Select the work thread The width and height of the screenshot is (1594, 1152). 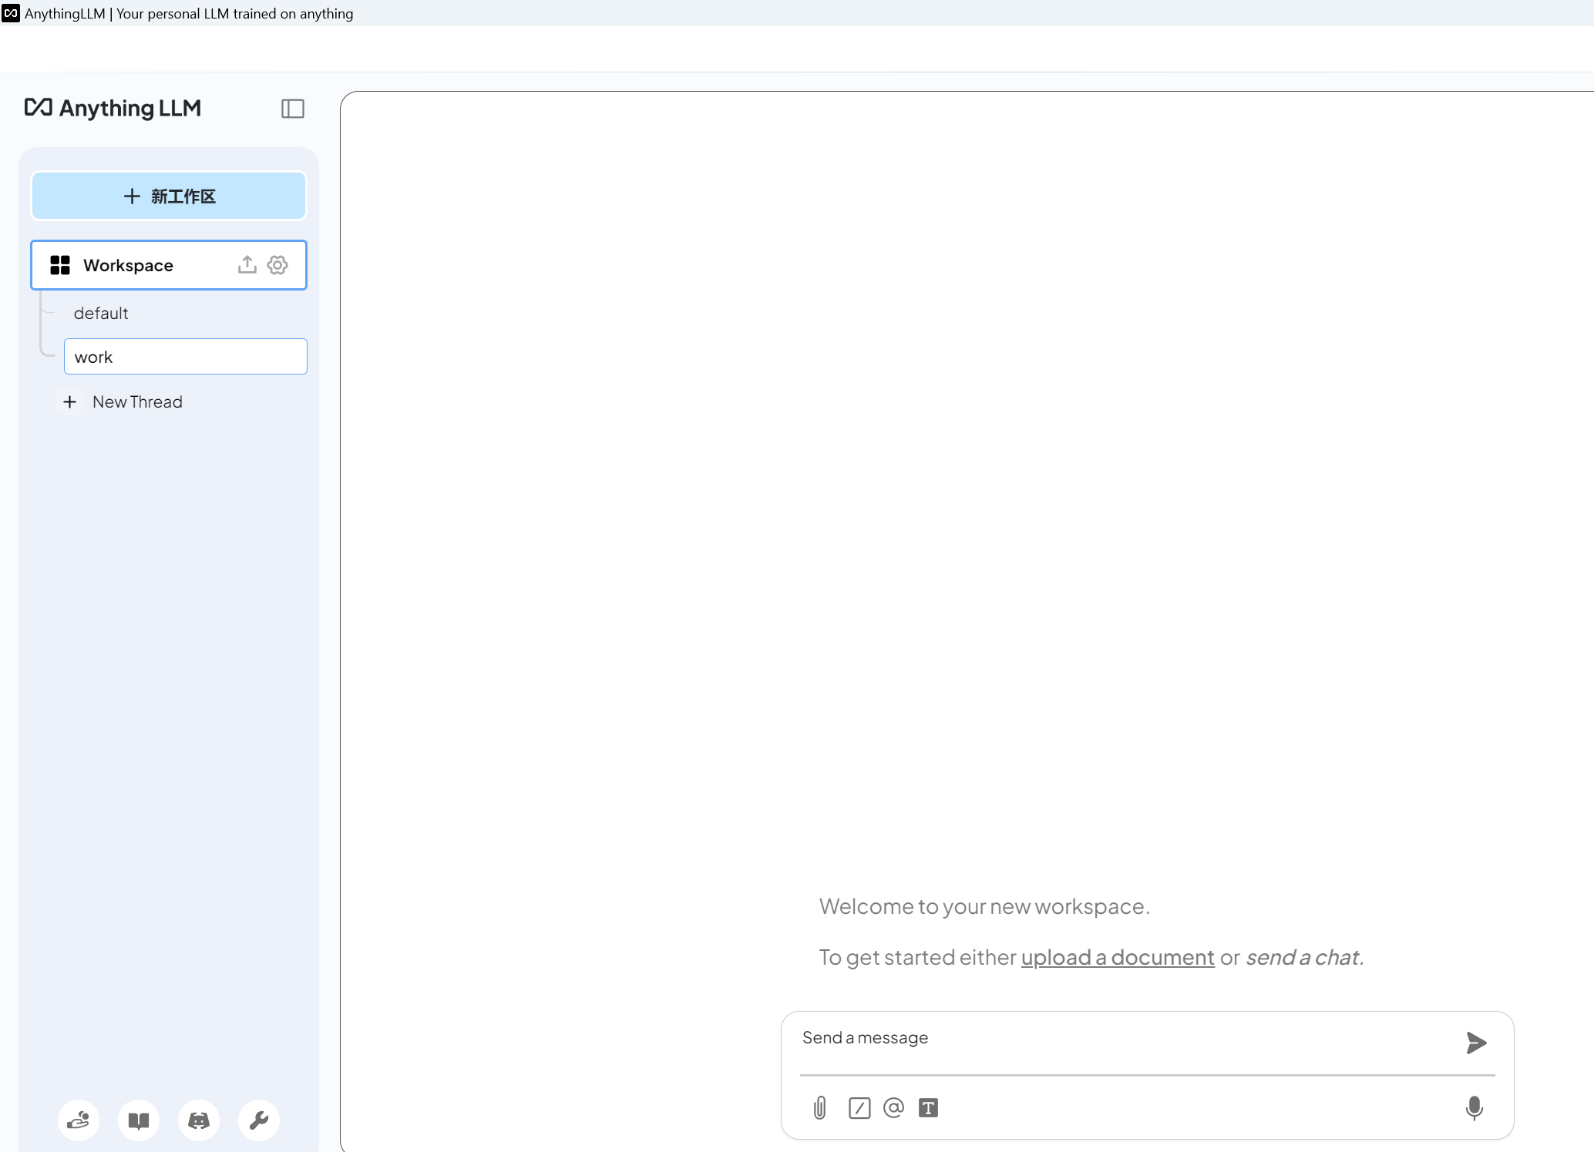[x=186, y=357]
